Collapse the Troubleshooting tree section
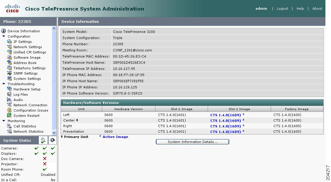 tap(4, 84)
